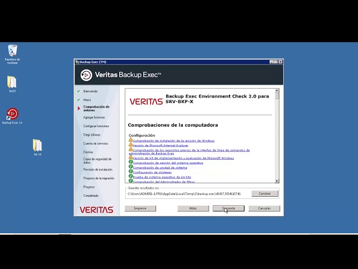
Task: Open link Comprobación de instalación de la revisión de Windows
Action: point(173,141)
